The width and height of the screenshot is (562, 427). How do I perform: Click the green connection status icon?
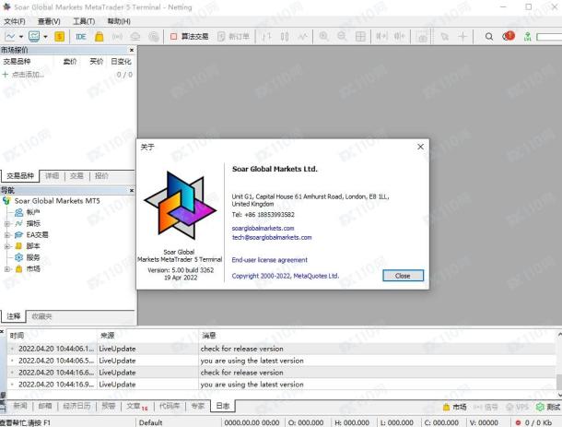(527, 37)
